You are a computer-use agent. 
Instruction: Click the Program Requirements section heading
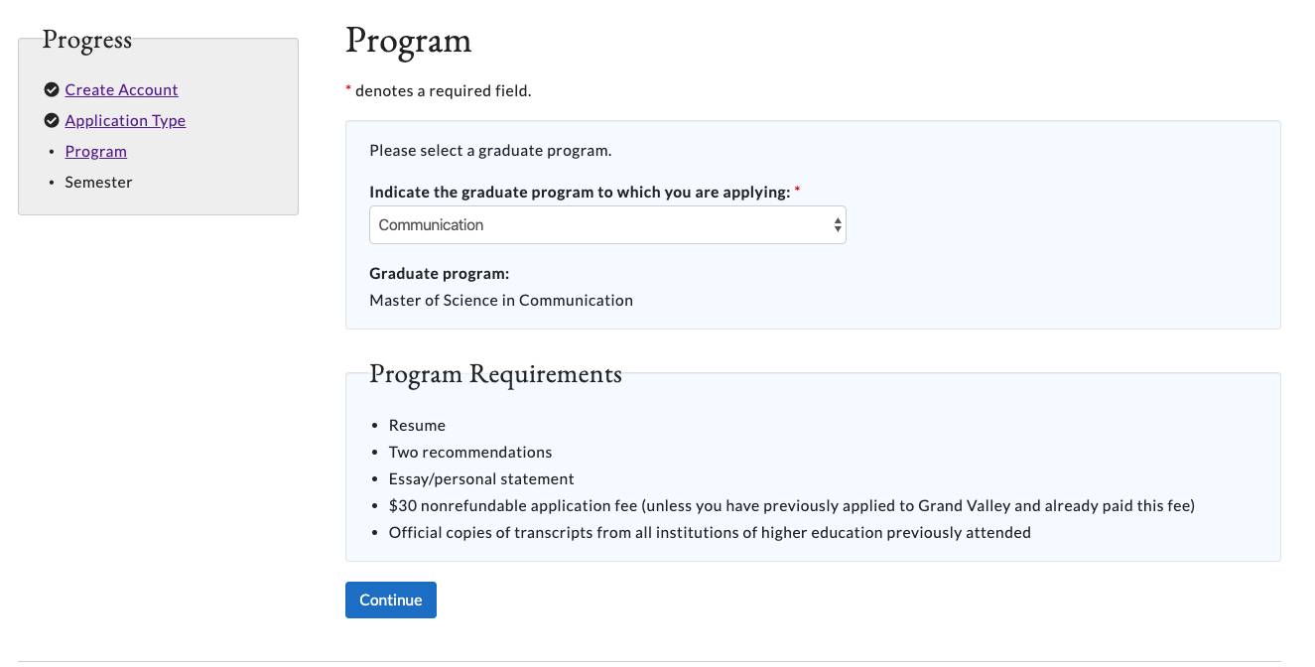click(495, 374)
